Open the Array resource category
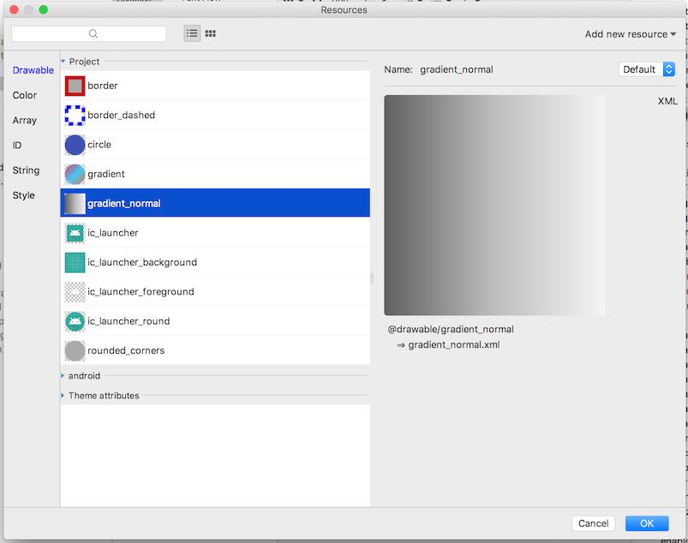This screenshot has width=688, height=543. click(x=25, y=120)
